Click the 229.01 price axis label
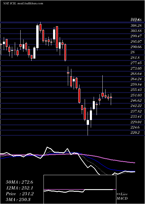This screenshot has width=145, height=204. (136, 122)
